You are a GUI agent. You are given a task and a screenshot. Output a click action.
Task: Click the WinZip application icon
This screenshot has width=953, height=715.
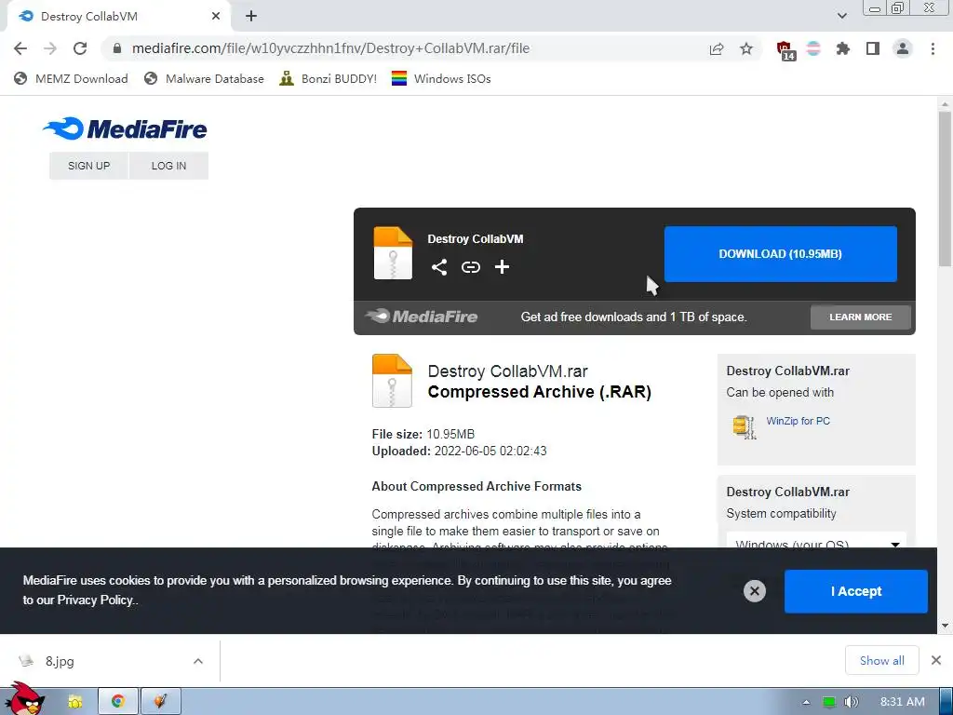(x=745, y=426)
